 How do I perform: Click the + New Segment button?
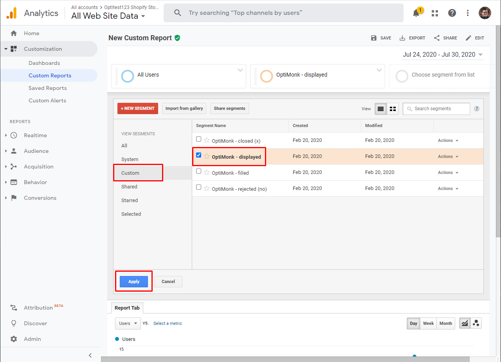[x=138, y=108]
